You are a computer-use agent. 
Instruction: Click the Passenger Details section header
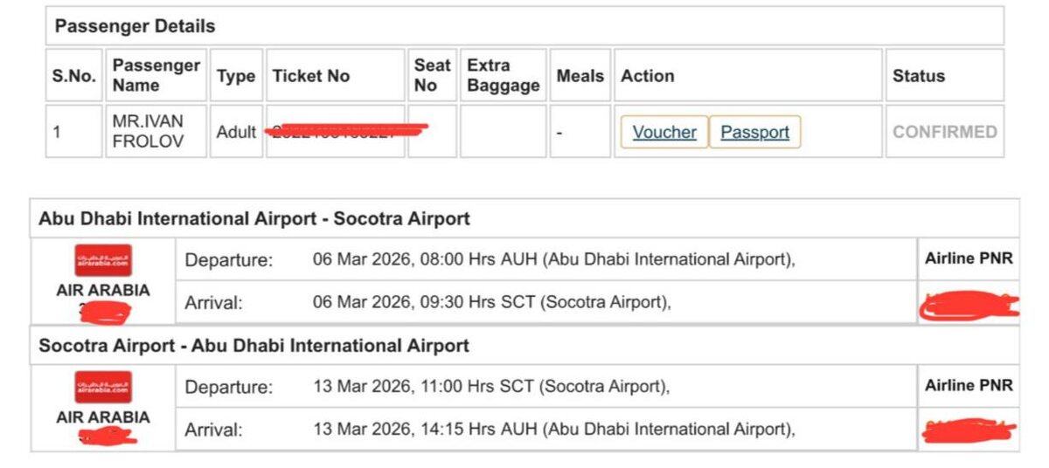pos(135,26)
